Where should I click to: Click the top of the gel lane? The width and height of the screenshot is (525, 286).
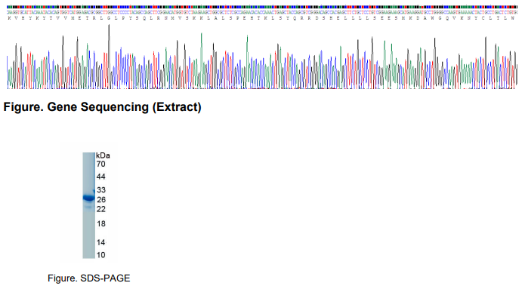coord(88,155)
